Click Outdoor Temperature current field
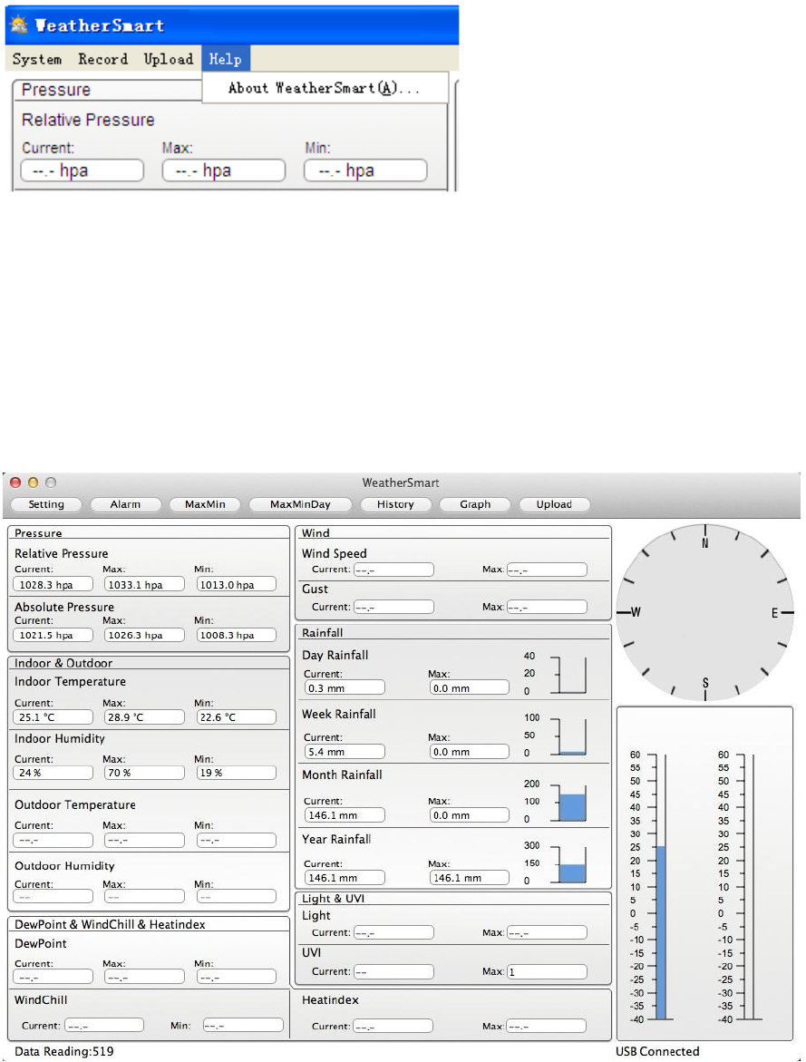This screenshot has height=1062, width=806. tap(53, 841)
